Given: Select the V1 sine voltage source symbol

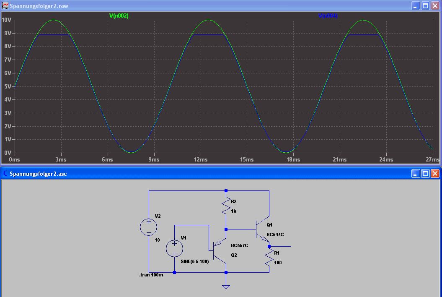Looking at the screenshot, I should pos(174,248).
